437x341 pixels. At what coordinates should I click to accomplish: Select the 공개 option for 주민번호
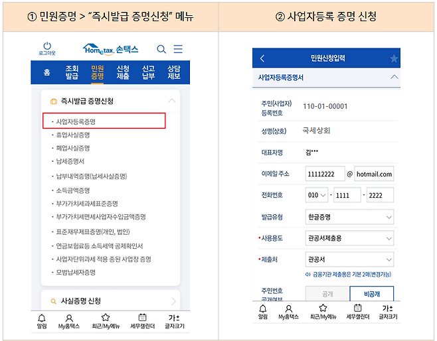[327, 294]
